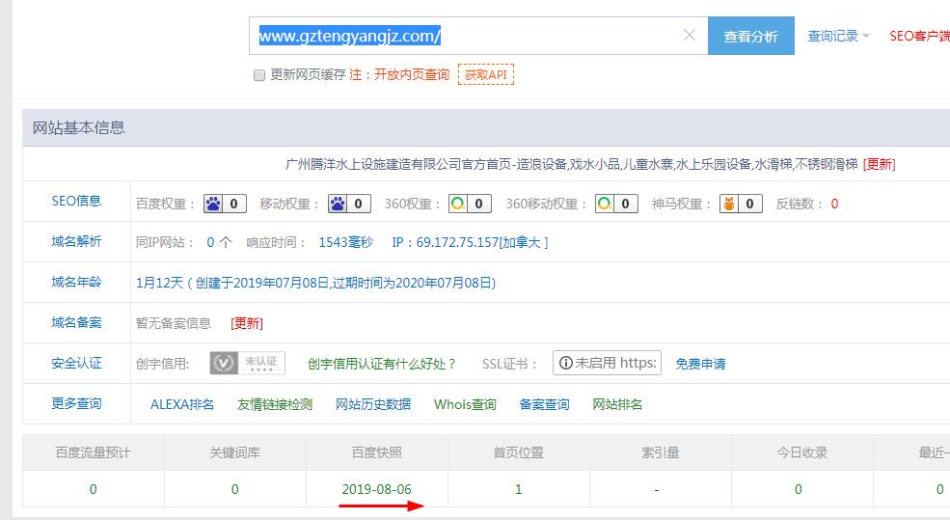Open the 网站排名 link
The image size is (950, 520).
coord(617,404)
